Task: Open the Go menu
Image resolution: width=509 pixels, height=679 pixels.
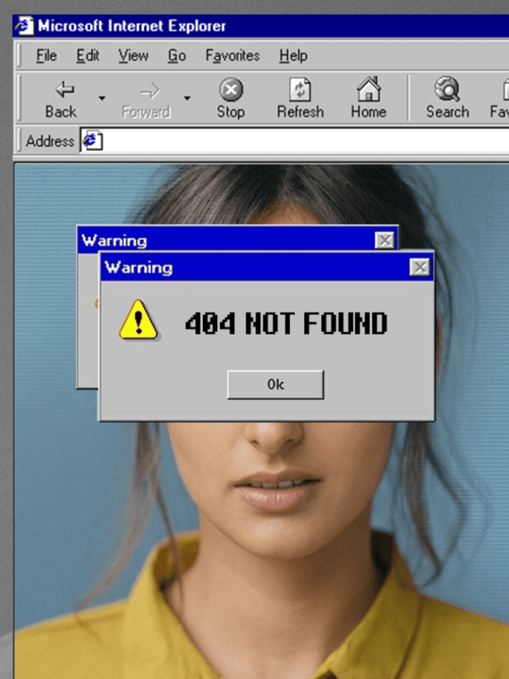Action: 176,56
